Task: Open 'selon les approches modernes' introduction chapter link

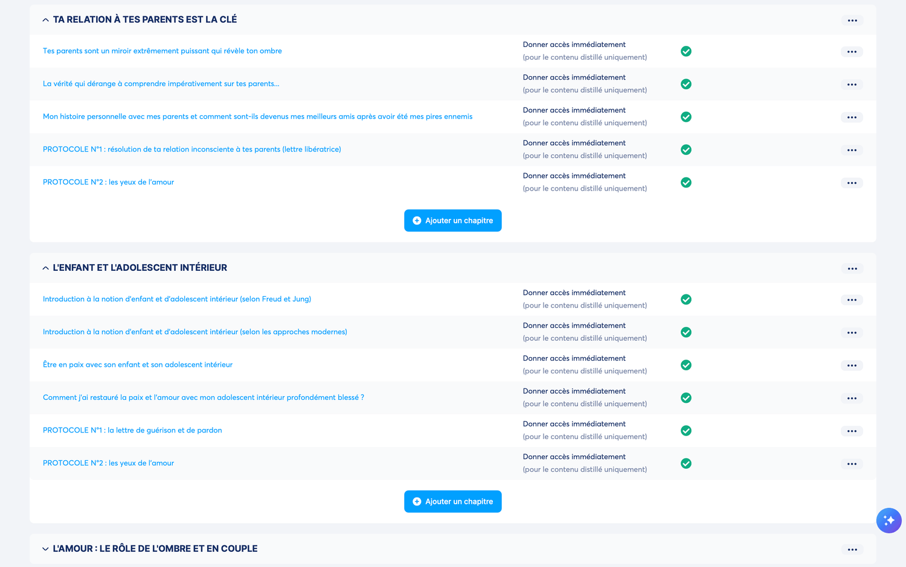Action: pos(195,332)
